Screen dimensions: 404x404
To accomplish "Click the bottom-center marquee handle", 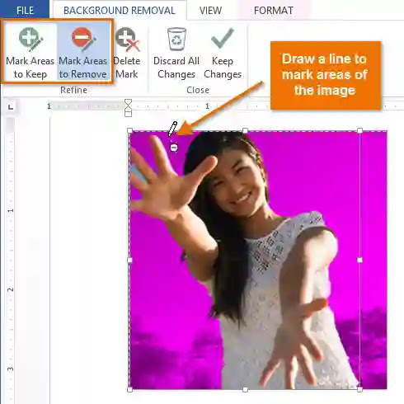I will click(x=245, y=389).
